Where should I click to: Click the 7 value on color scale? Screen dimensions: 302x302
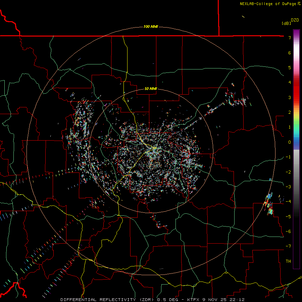pos(290,38)
